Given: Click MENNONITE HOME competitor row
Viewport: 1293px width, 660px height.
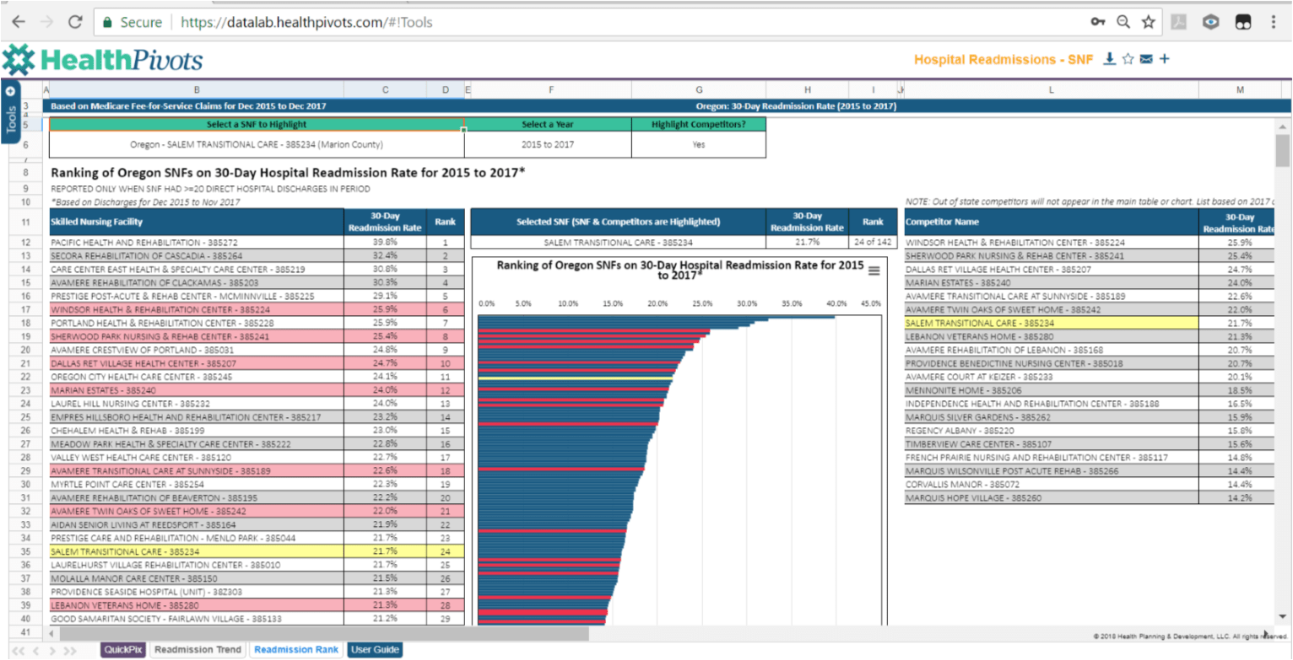Looking at the screenshot, I should 1052,390.
